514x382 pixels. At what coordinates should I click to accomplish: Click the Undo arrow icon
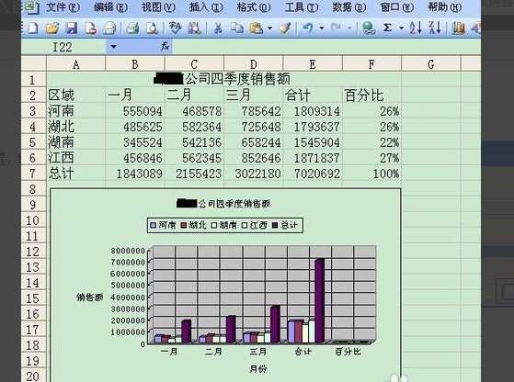pos(308,28)
